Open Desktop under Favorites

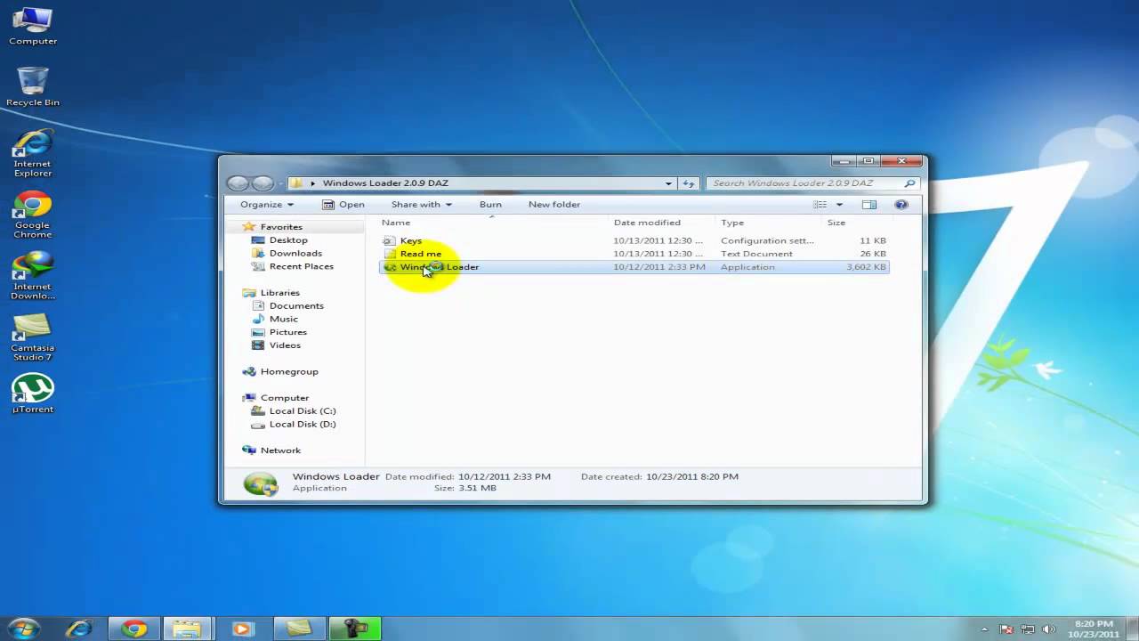[x=288, y=240]
